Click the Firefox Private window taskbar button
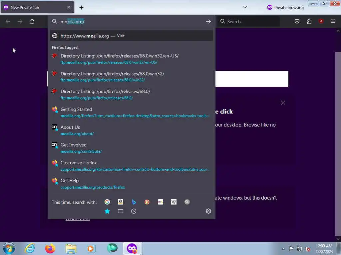 coord(132,248)
